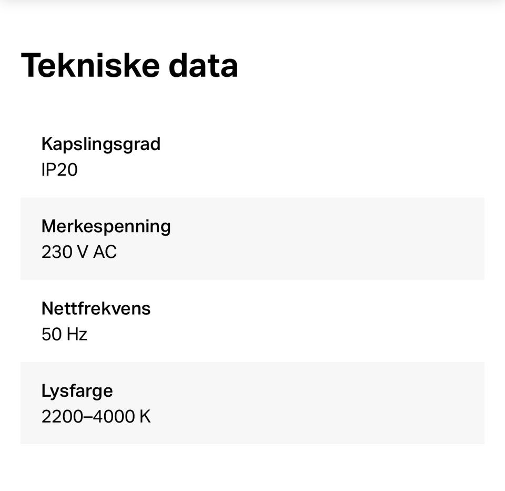This screenshot has height=491, width=505.
Task: Select the Kapslingsgrad label
Action: point(100,144)
